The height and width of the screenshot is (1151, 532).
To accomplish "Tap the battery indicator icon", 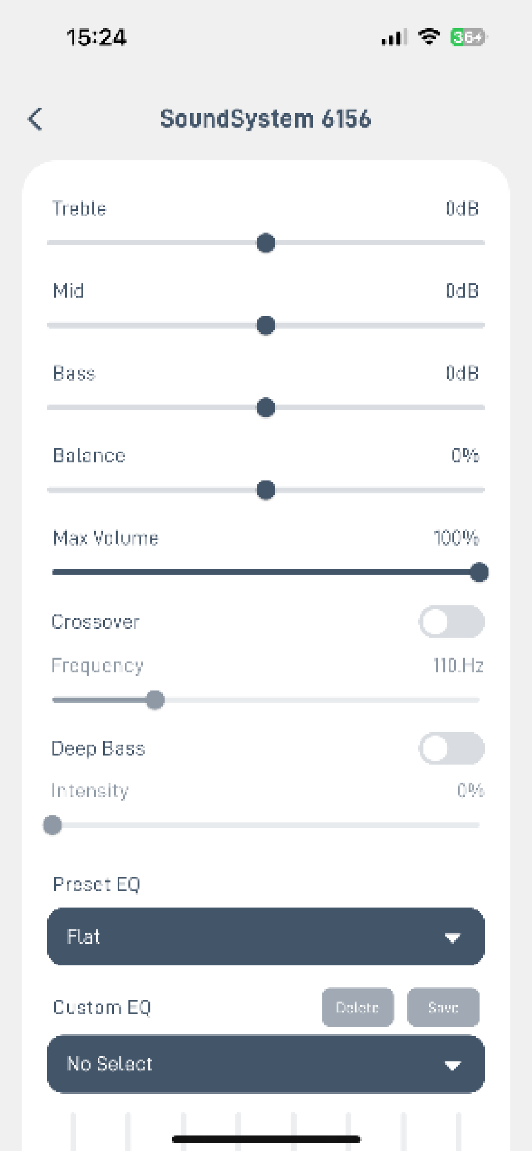I will tap(469, 36).
